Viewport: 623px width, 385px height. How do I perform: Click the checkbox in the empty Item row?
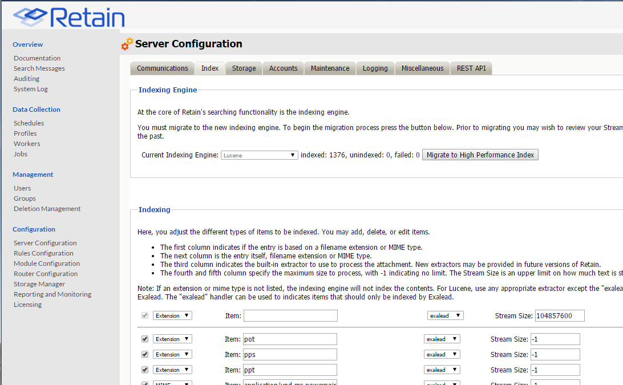pos(145,315)
